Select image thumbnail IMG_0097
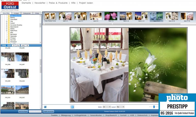The image size is (196, 117). pyautogui.click(x=22, y=57)
